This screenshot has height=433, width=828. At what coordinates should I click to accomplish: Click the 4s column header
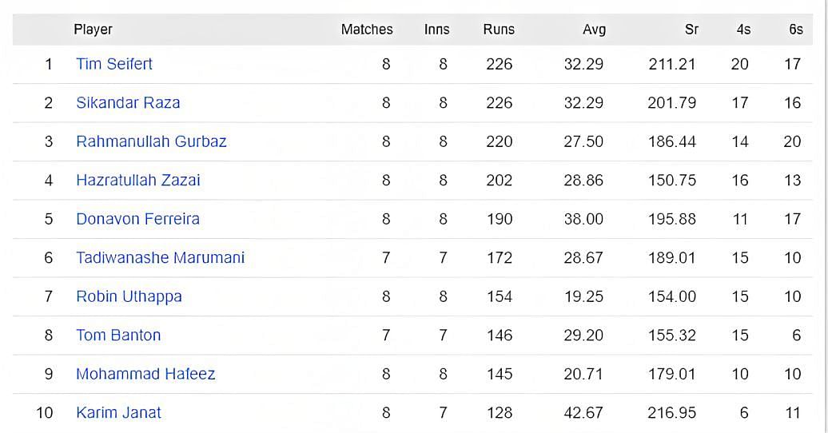coord(743,30)
